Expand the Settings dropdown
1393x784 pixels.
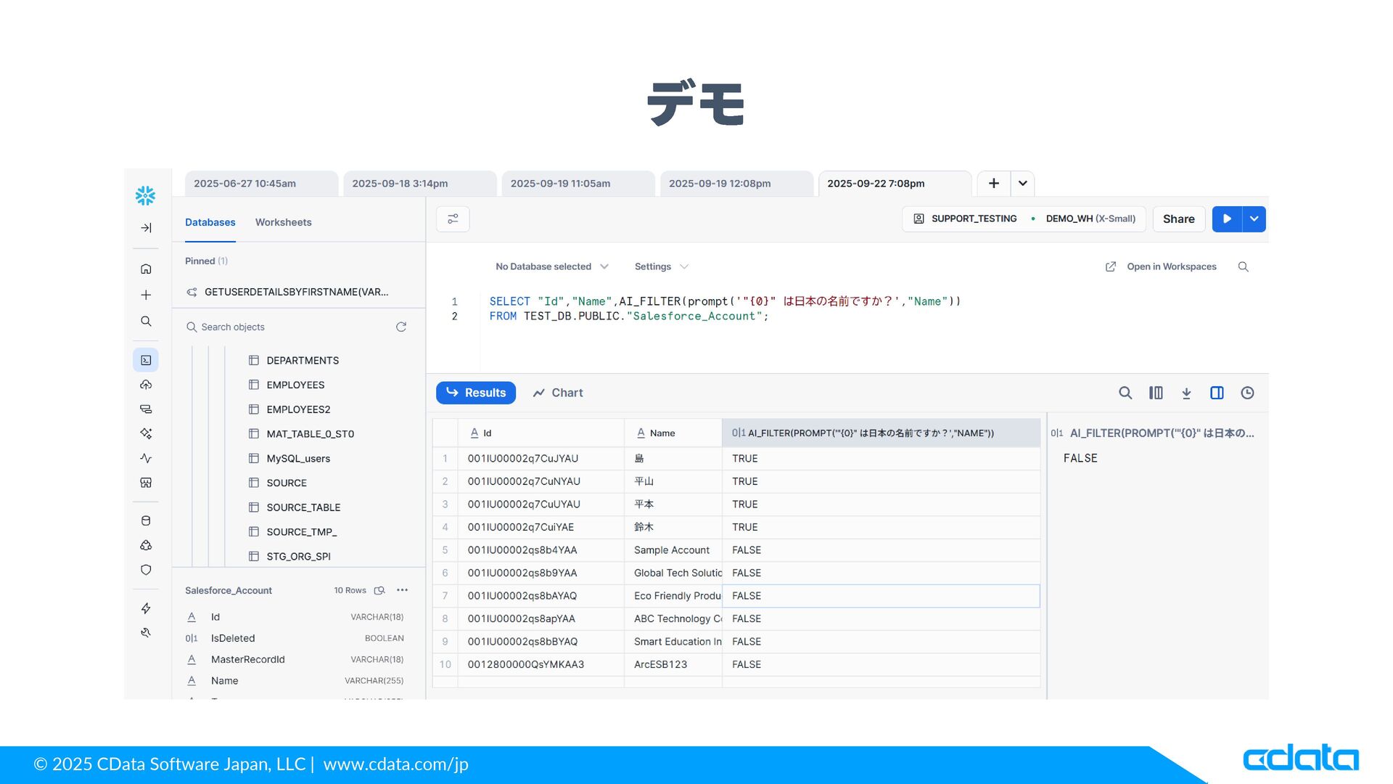661,267
